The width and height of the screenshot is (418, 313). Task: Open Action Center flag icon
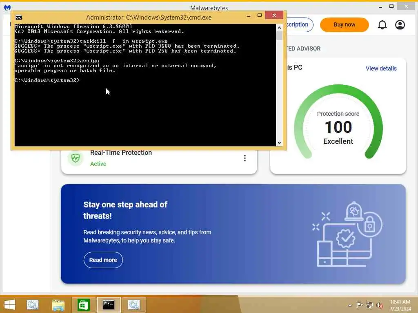tap(360, 305)
